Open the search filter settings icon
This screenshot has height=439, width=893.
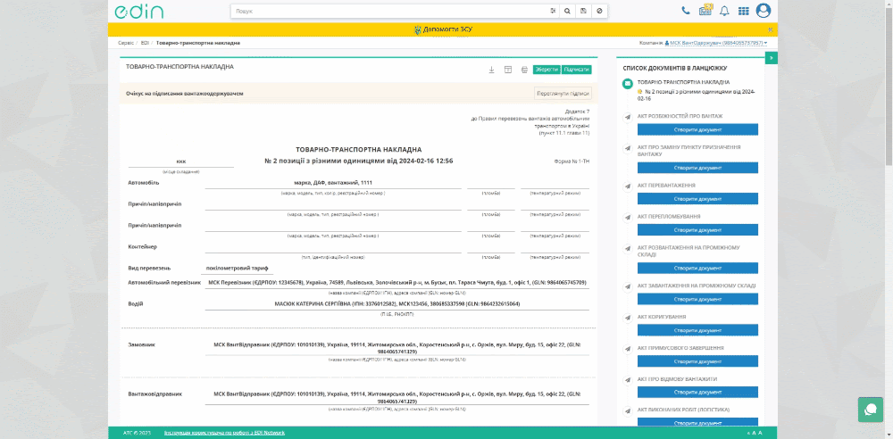pyautogui.click(x=553, y=11)
